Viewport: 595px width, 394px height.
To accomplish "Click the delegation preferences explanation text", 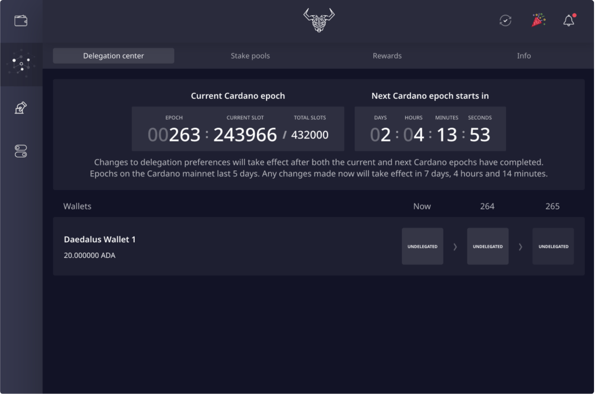I will coord(319,168).
